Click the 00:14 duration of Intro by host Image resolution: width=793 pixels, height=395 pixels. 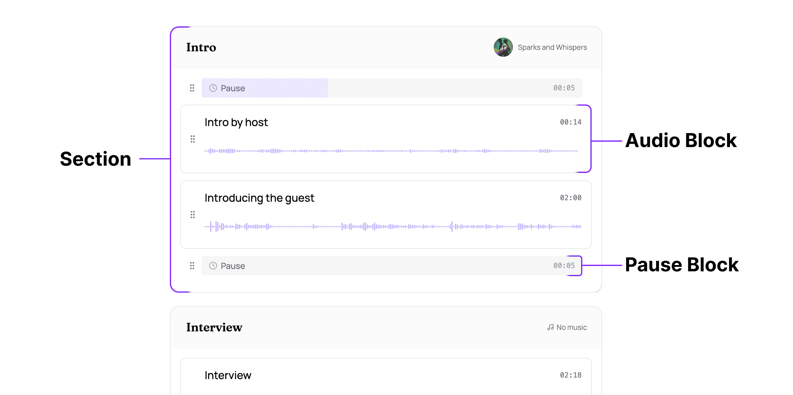pos(571,122)
